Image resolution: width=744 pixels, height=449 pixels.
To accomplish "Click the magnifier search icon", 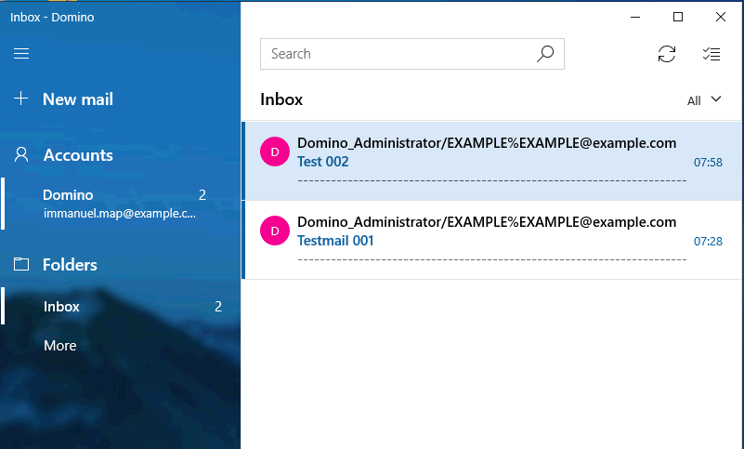I will (x=545, y=54).
